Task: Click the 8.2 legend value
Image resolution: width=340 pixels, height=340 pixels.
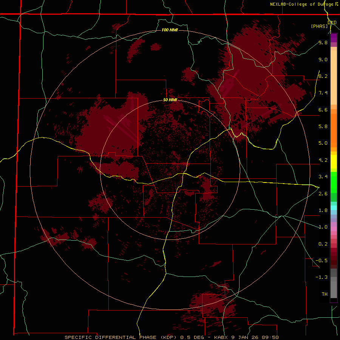Action: [x=323, y=76]
